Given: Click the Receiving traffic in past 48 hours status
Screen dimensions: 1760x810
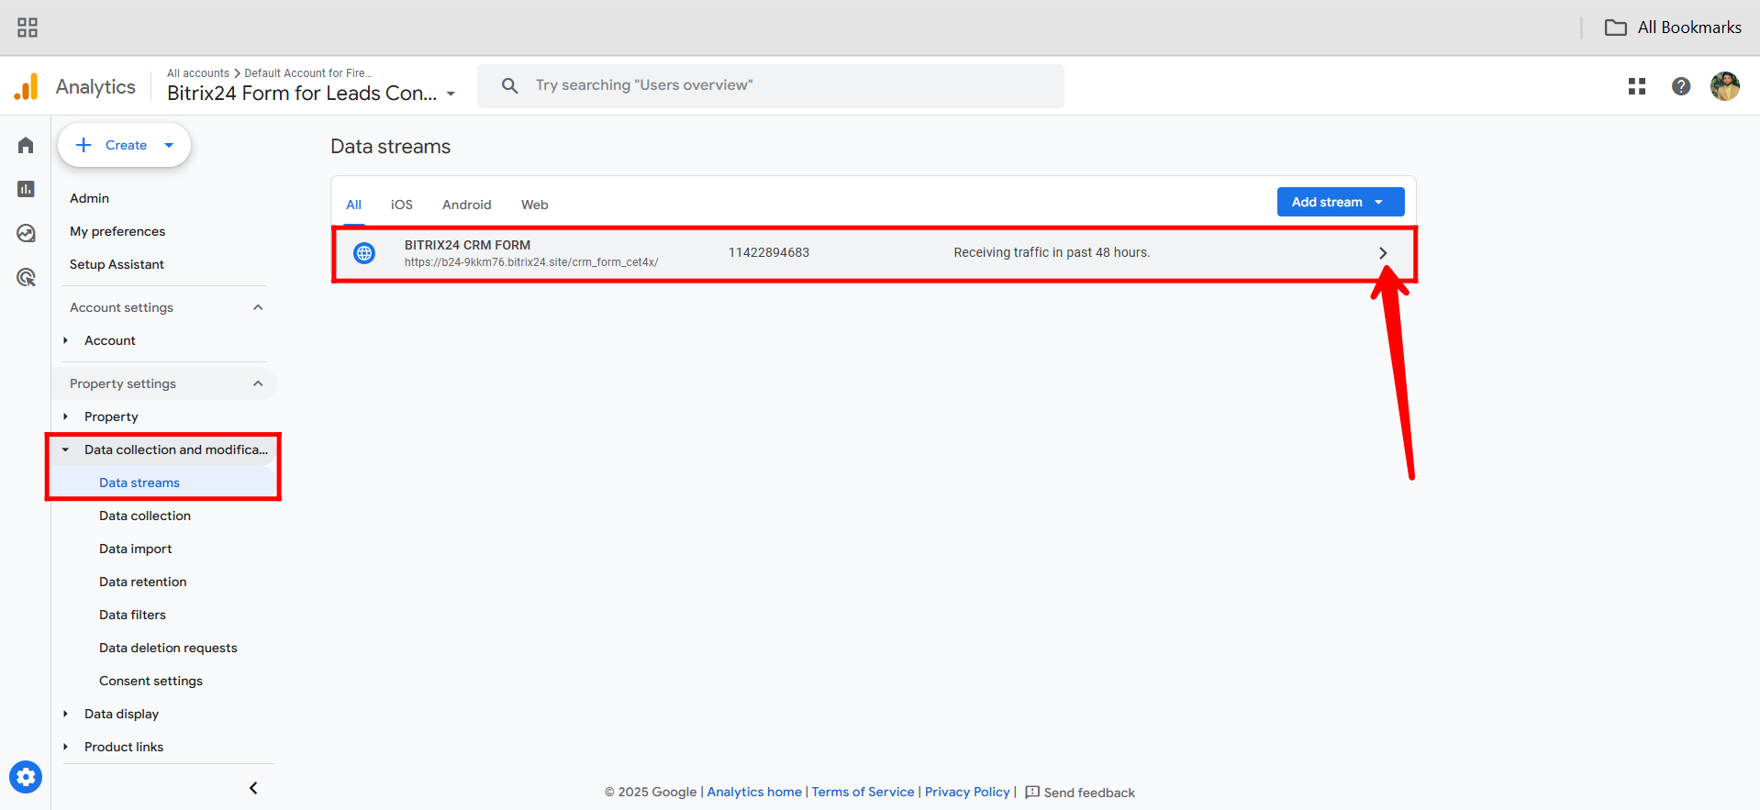Looking at the screenshot, I should (1052, 252).
